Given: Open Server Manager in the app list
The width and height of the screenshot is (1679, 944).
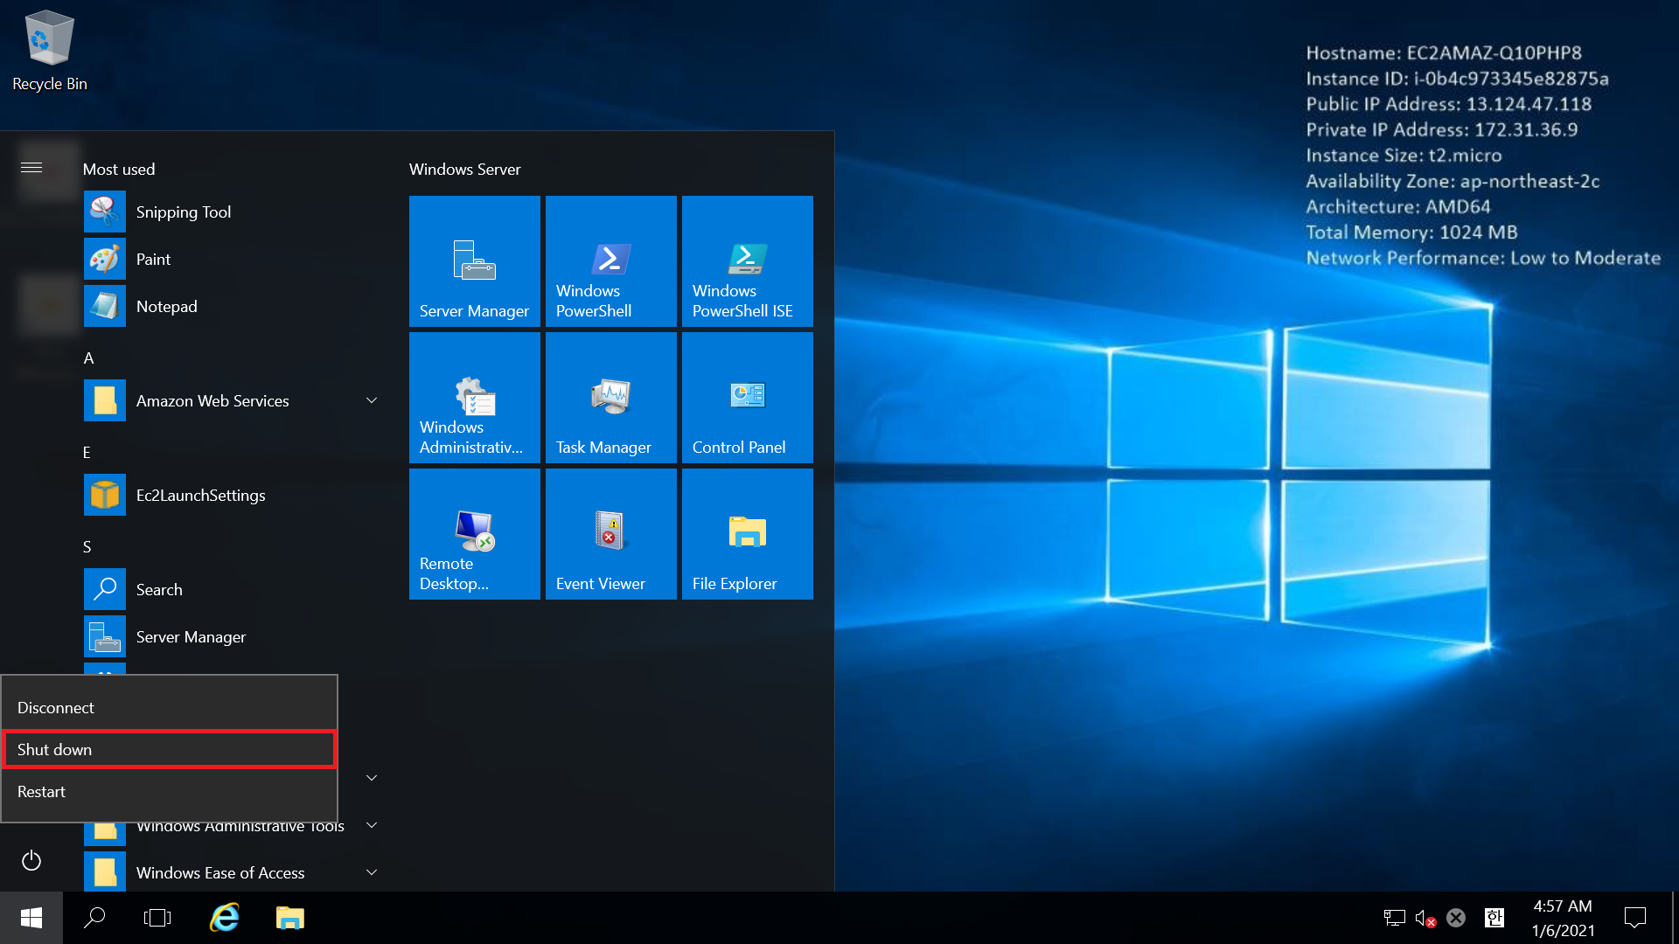Looking at the screenshot, I should coord(233,637).
